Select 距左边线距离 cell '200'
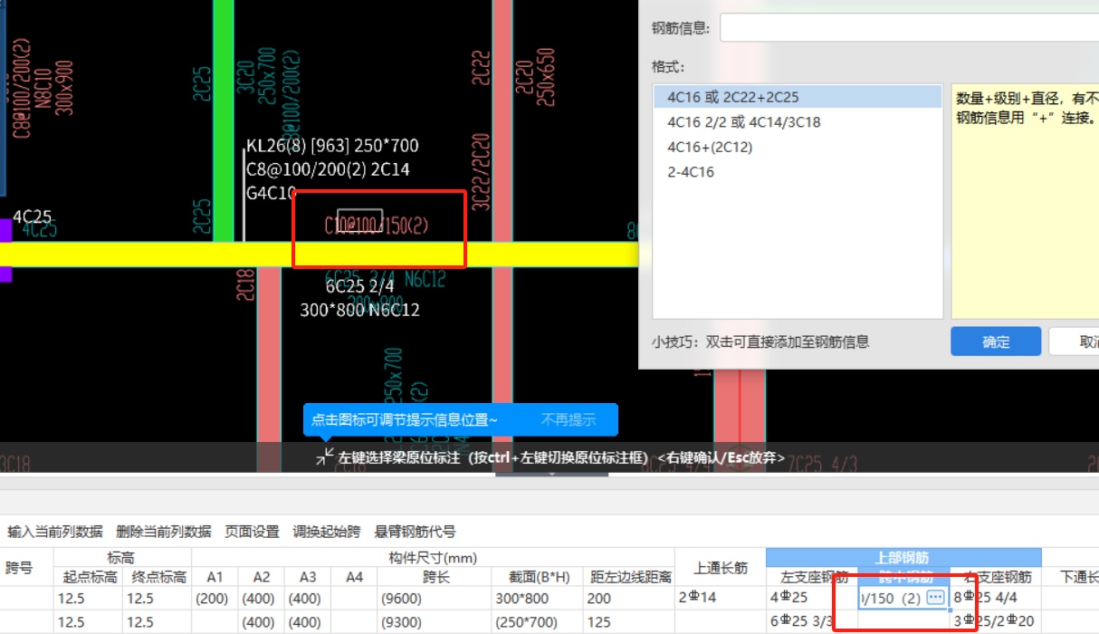This screenshot has width=1099, height=634. (629, 598)
